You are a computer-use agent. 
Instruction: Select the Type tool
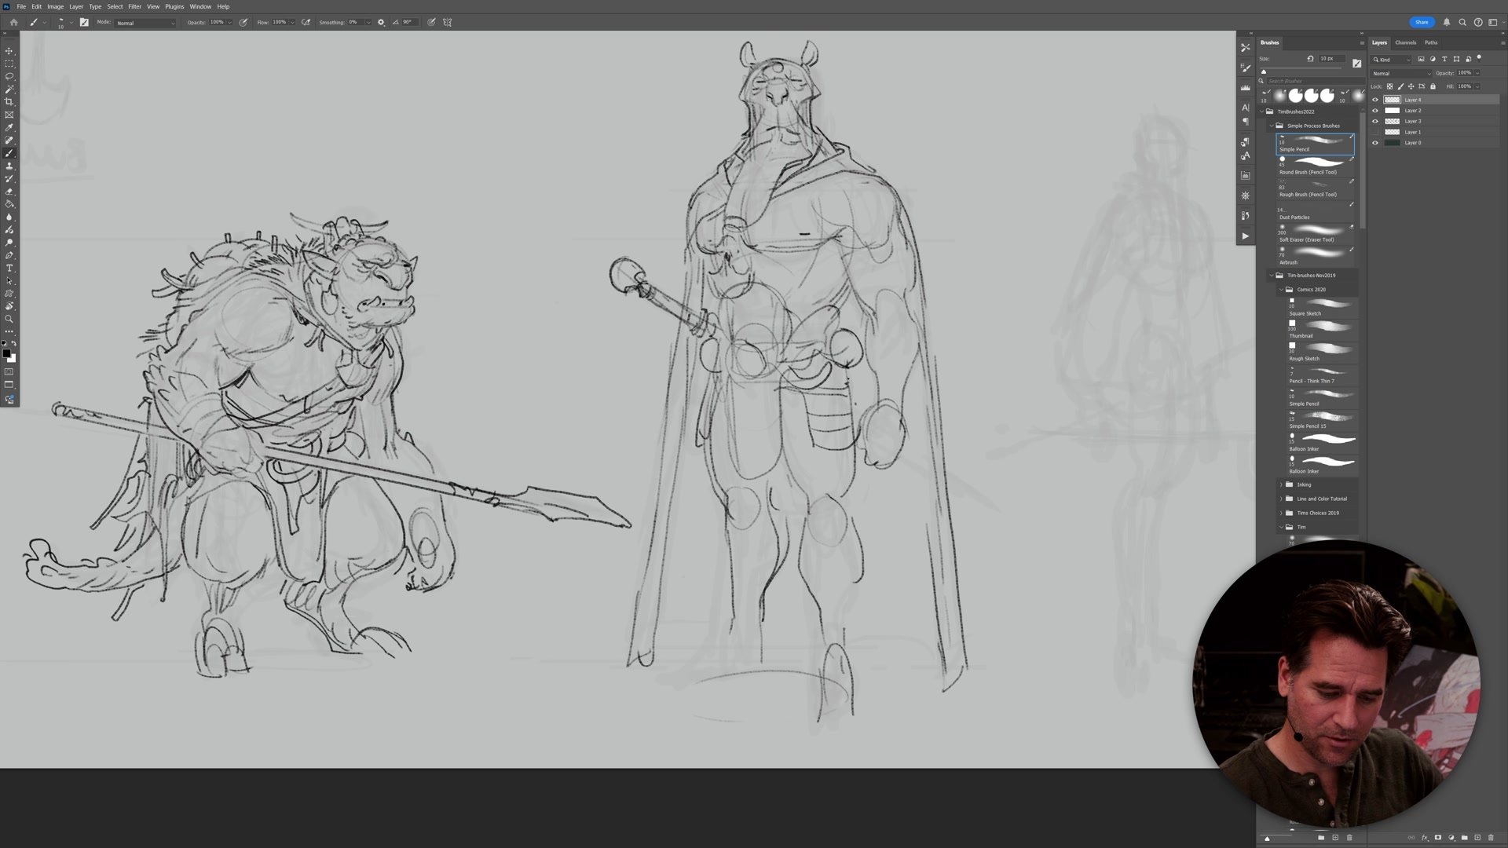tap(9, 269)
